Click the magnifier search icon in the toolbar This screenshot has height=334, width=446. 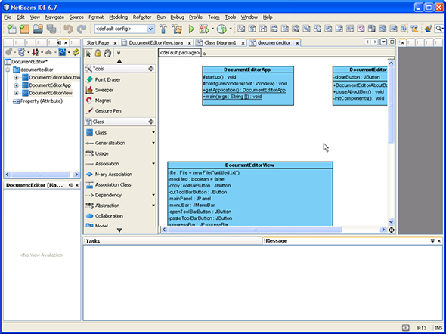439,29
